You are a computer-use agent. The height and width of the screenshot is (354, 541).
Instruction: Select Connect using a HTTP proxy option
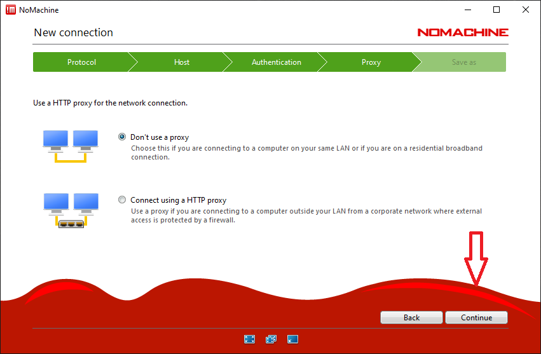122,200
